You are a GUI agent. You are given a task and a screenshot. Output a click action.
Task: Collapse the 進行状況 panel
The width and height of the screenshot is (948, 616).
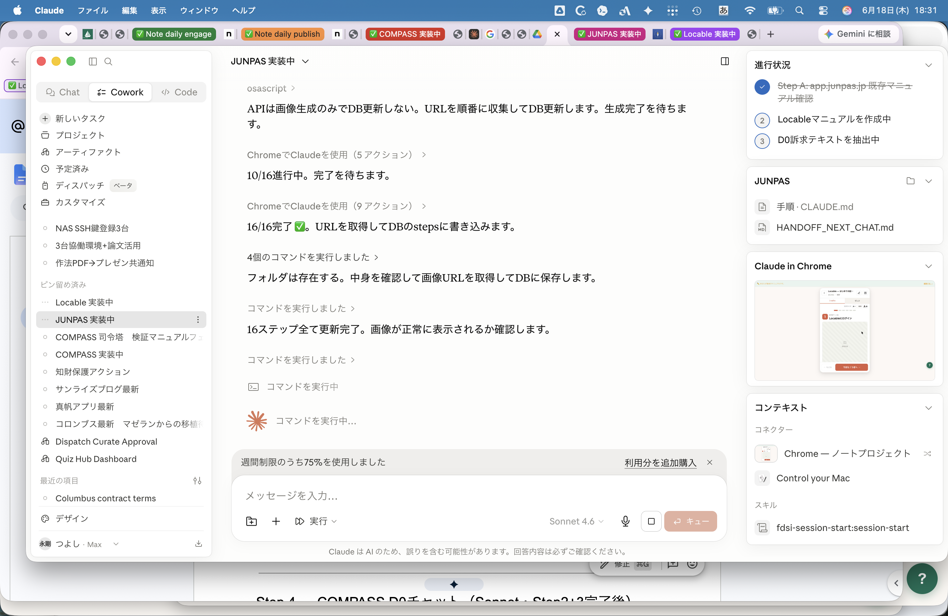(928, 65)
